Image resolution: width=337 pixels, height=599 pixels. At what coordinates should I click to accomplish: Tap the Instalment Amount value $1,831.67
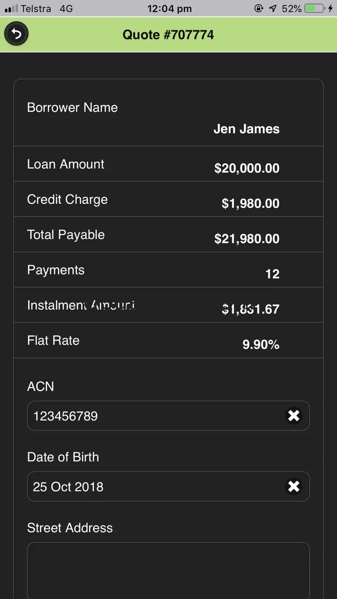point(250,309)
